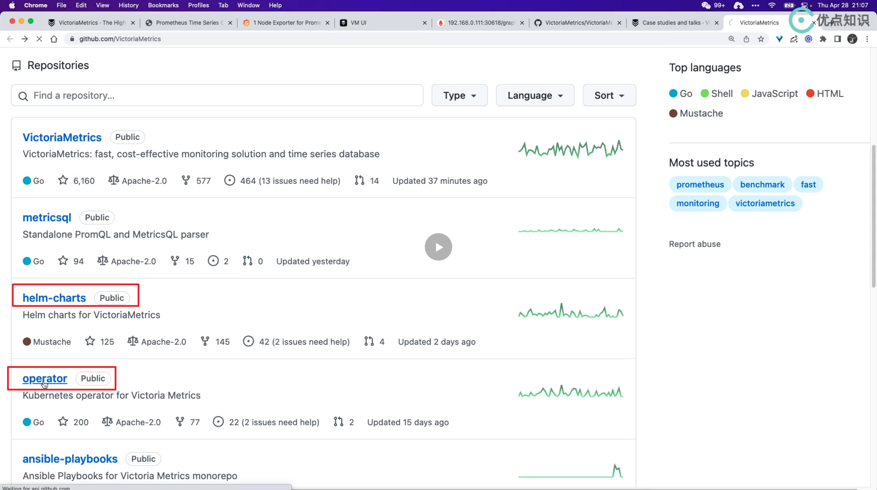This screenshot has height=490, width=877.
Task: Click the Apache-2.0 license of helm-charts
Action: pos(157,342)
